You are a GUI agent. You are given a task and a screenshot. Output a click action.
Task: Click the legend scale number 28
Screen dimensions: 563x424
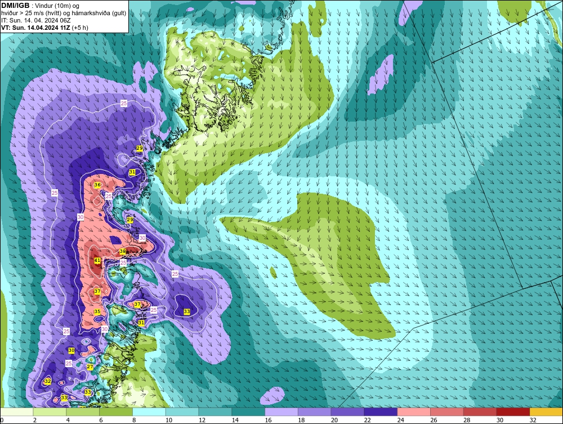coord(467,420)
